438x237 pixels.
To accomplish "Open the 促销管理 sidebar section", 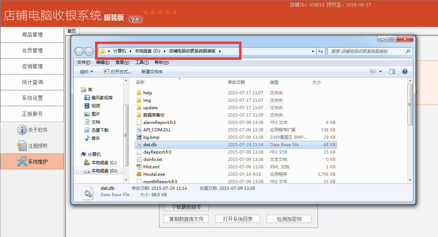I will [x=32, y=66].
